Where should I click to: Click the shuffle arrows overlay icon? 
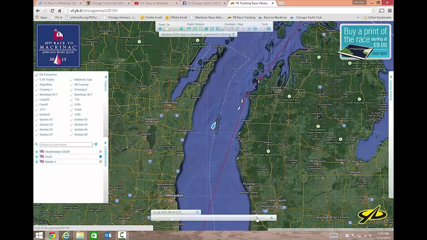249,29
